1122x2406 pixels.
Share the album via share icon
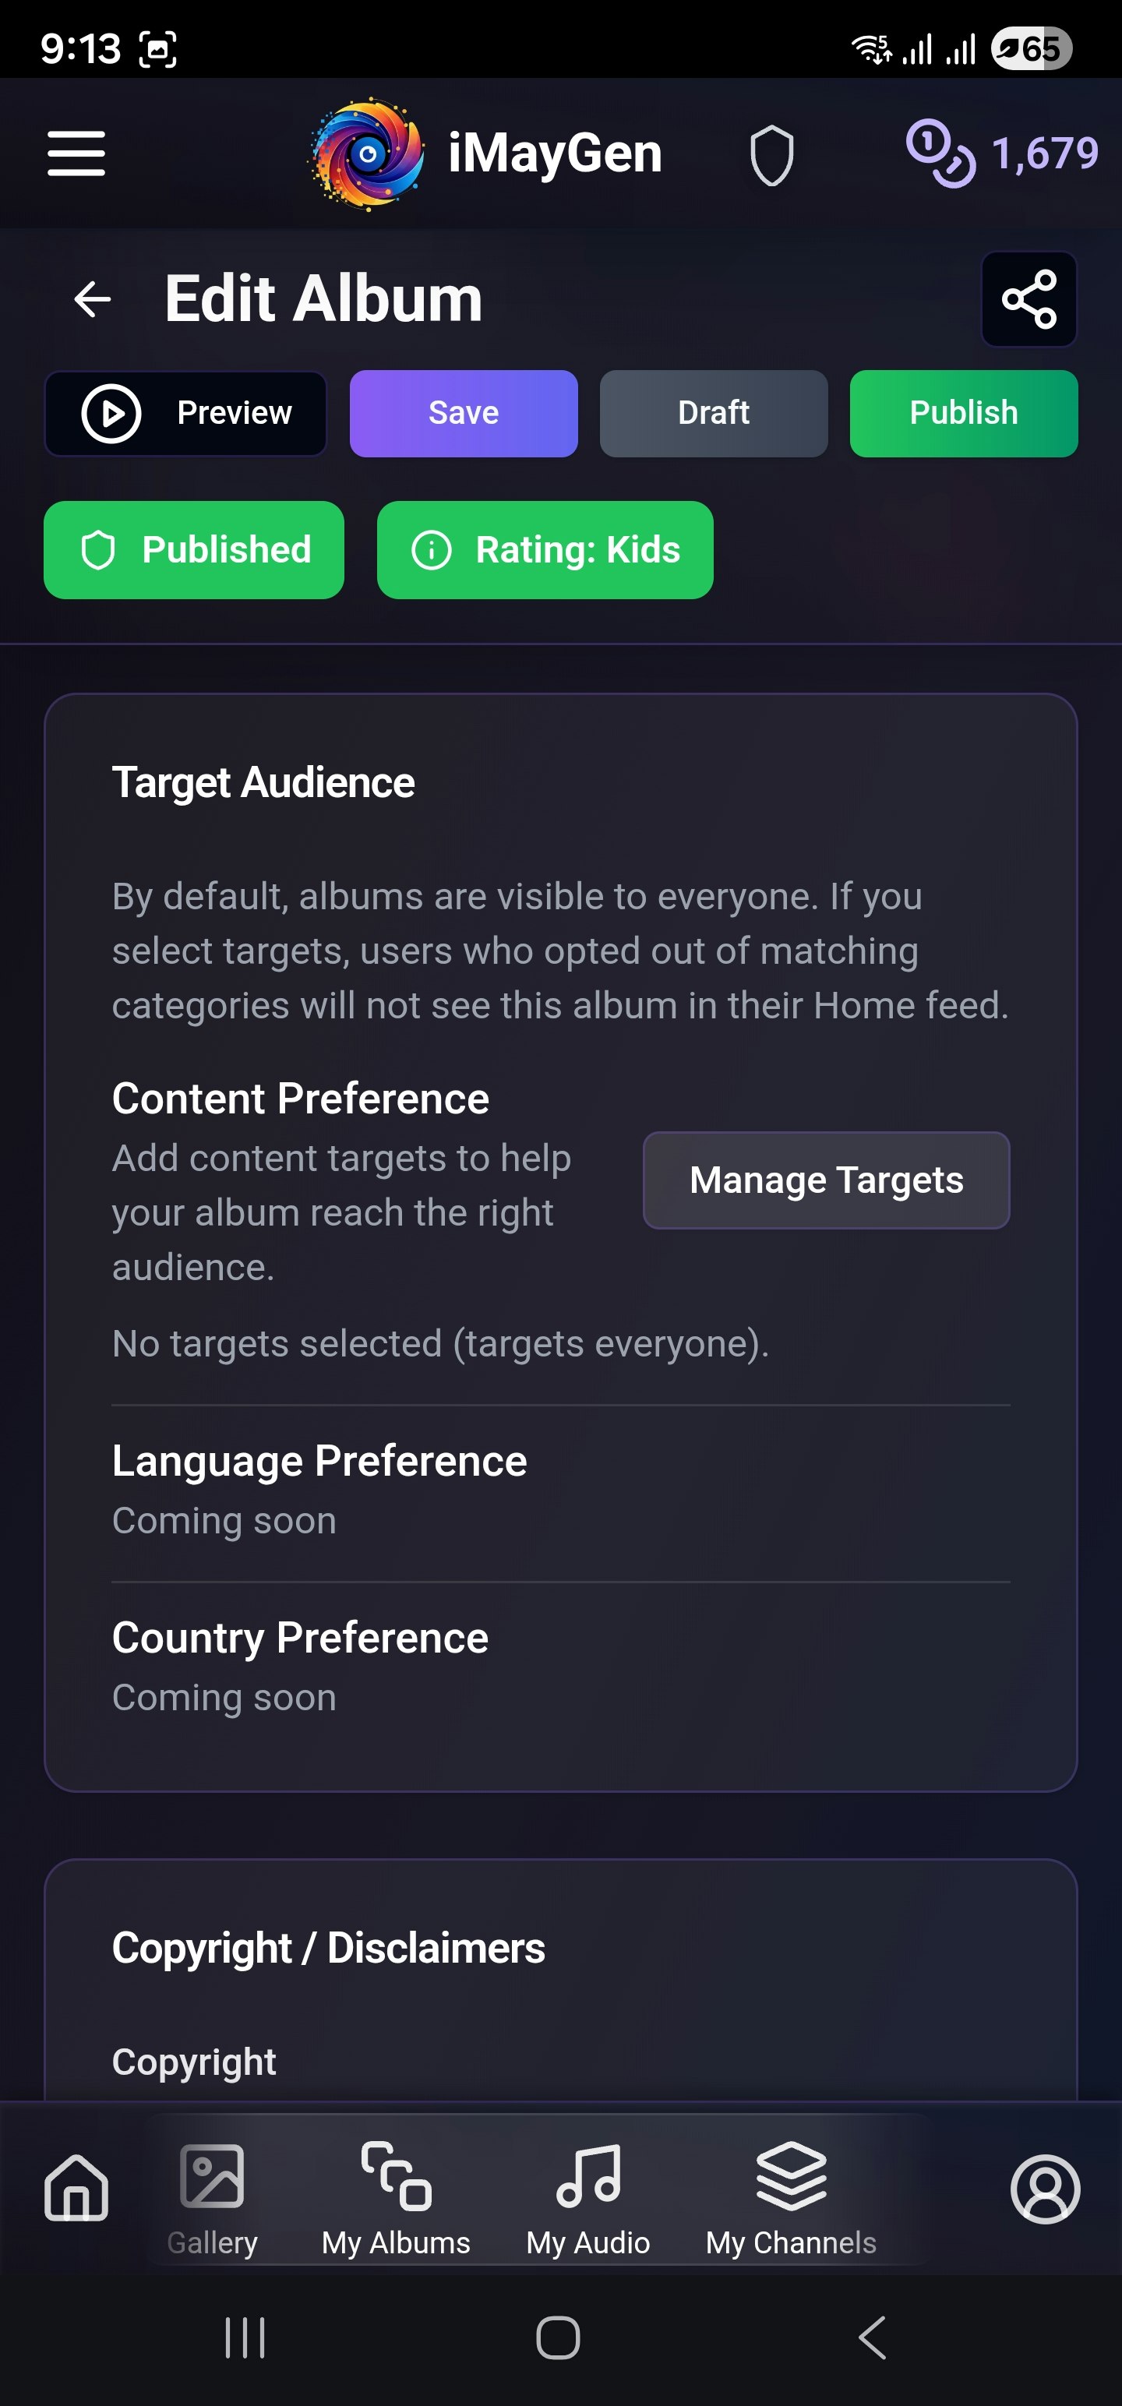1028,299
